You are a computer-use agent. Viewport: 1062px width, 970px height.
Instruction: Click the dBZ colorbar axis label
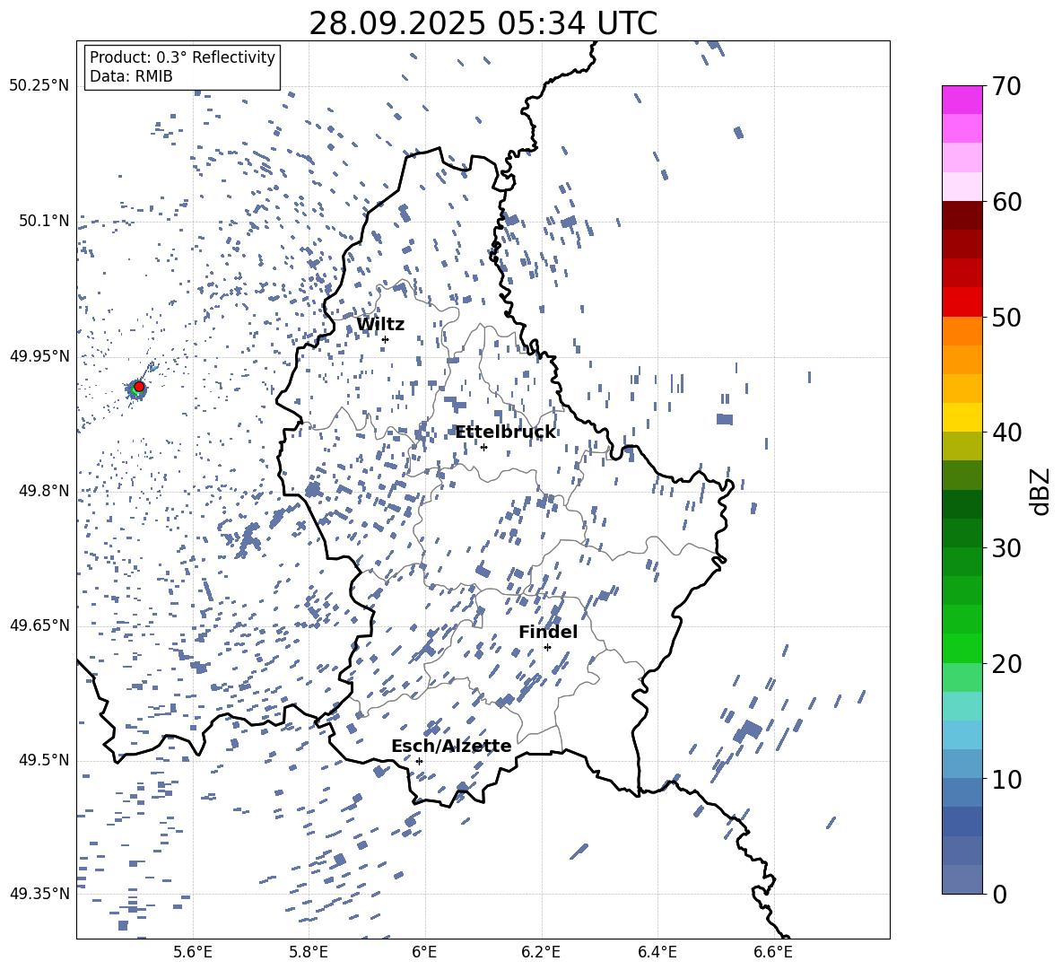pyautogui.click(x=1040, y=491)
